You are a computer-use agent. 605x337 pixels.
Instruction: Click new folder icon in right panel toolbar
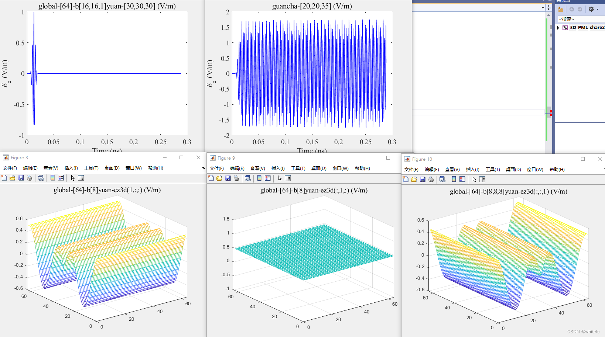(x=561, y=9)
